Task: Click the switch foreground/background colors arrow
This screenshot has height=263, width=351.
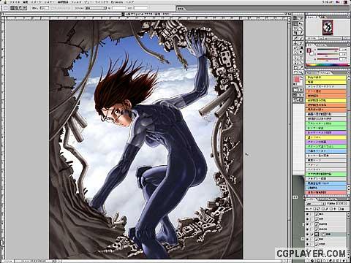Action: pyautogui.click(x=302, y=77)
